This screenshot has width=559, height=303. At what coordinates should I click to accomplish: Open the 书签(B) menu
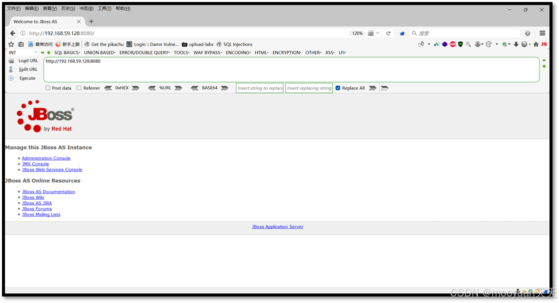point(86,8)
